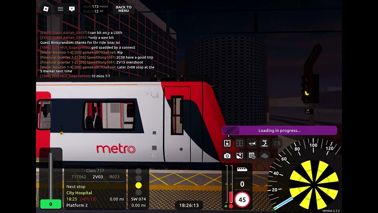Click the BACK TO MENU button

click(123, 9)
